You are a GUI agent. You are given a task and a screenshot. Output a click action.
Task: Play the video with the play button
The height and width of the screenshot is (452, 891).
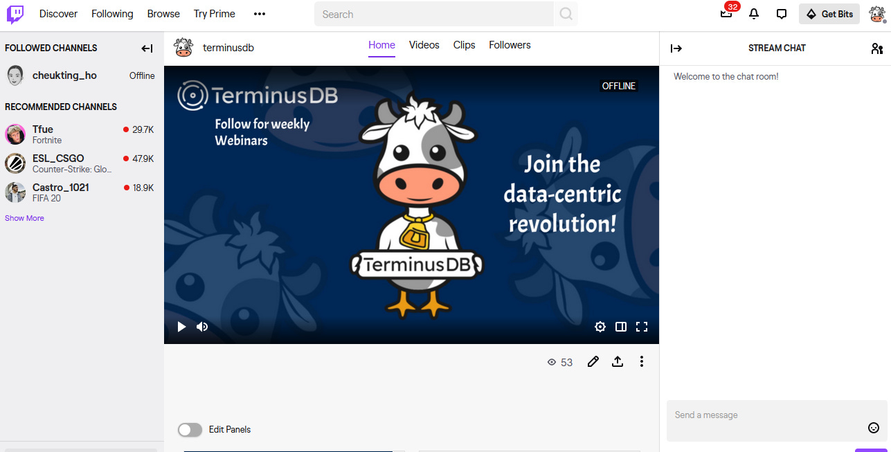pyautogui.click(x=181, y=327)
